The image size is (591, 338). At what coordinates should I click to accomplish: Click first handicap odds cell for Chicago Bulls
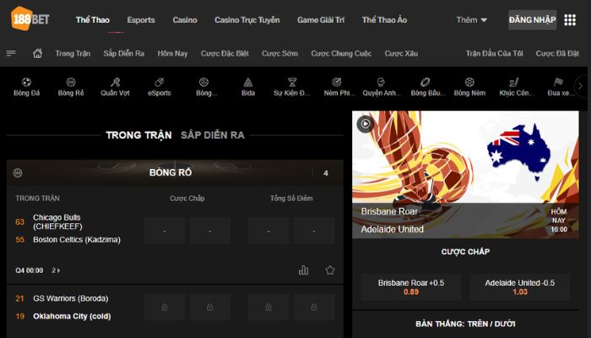point(165,231)
